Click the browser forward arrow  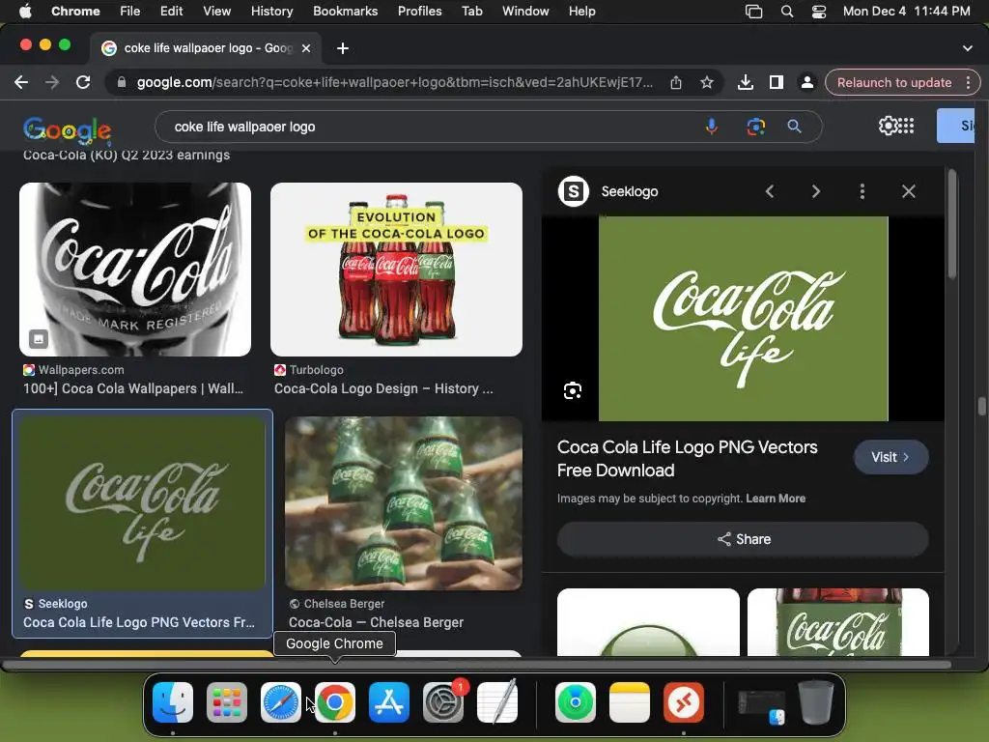(52, 83)
